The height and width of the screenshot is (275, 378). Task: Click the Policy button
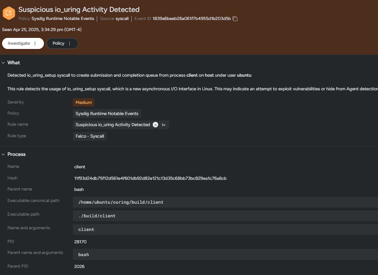[x=58, y=44]
